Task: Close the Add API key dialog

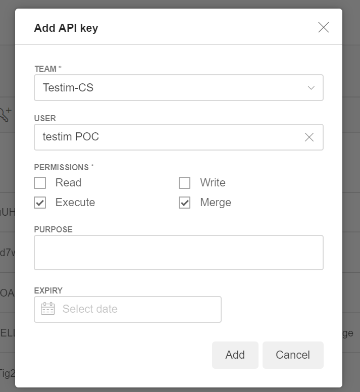Action: (x=323, y=27)
